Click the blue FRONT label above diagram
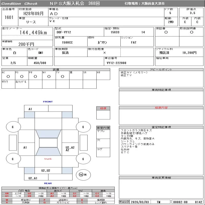This screenshot has height=205, width=205. (x=48, y=102)
